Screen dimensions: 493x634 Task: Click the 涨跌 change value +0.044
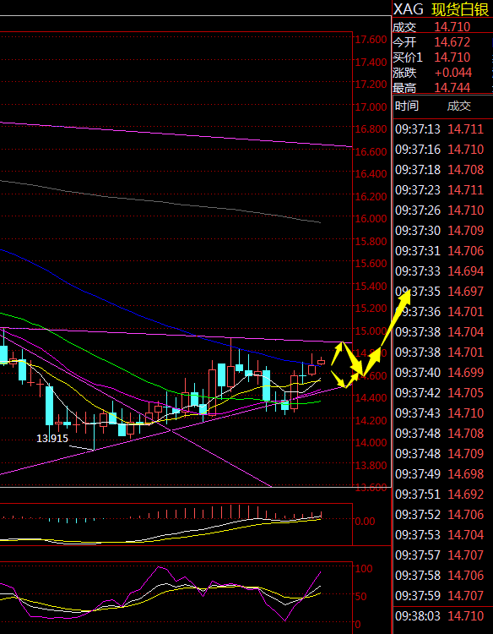[x=453, y=73]
